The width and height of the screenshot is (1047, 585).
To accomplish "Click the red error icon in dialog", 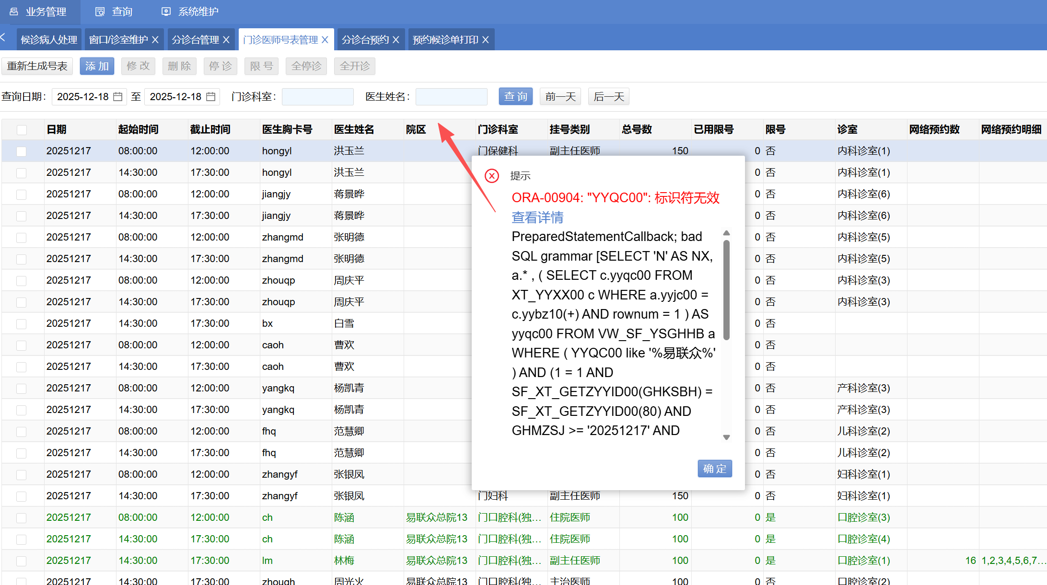I will [x=491, y=176].
